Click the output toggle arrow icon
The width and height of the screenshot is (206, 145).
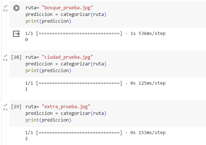pos(17,34)
